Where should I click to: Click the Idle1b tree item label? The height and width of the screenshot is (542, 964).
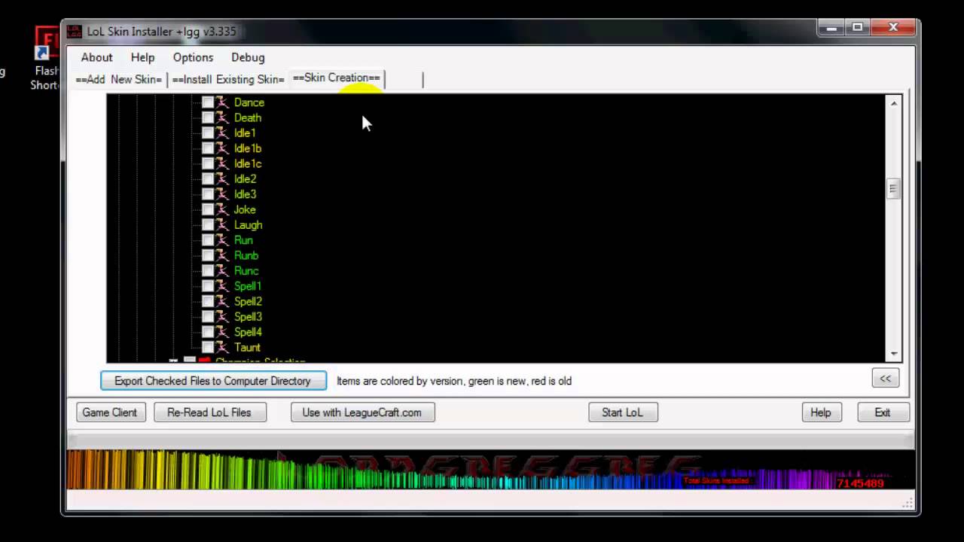click(x=248, y=148)
